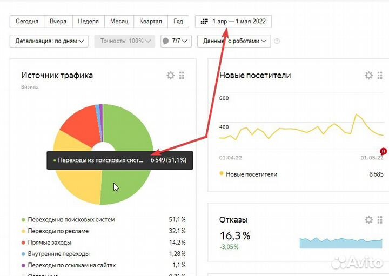
Task: Click the help question mark icon
Action: pyautogui.click(x=277, y=41)
